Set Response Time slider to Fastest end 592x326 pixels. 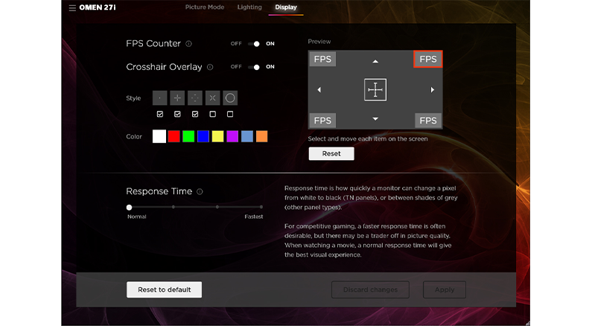261,207
